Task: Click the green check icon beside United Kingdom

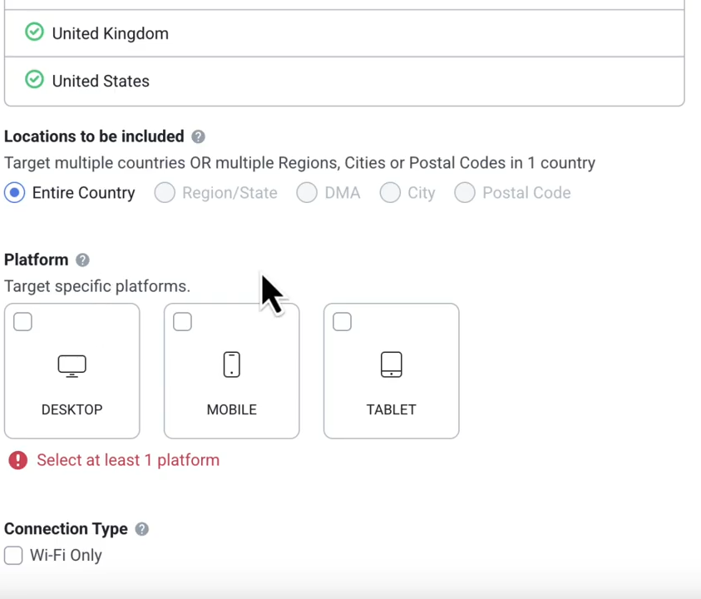Action: [x=34, y=32]
